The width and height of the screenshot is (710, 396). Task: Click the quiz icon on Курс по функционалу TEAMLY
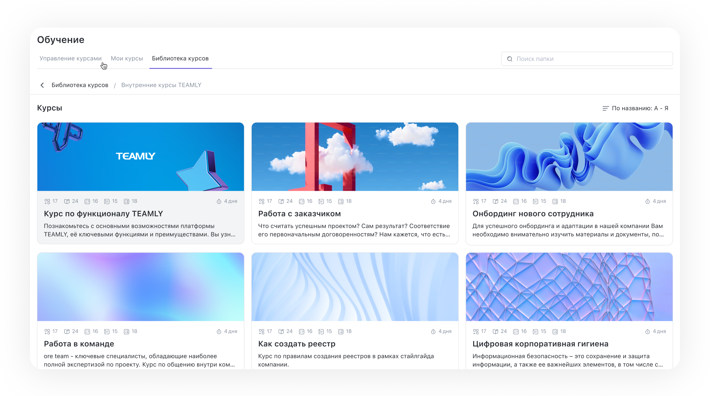point(87,201)
